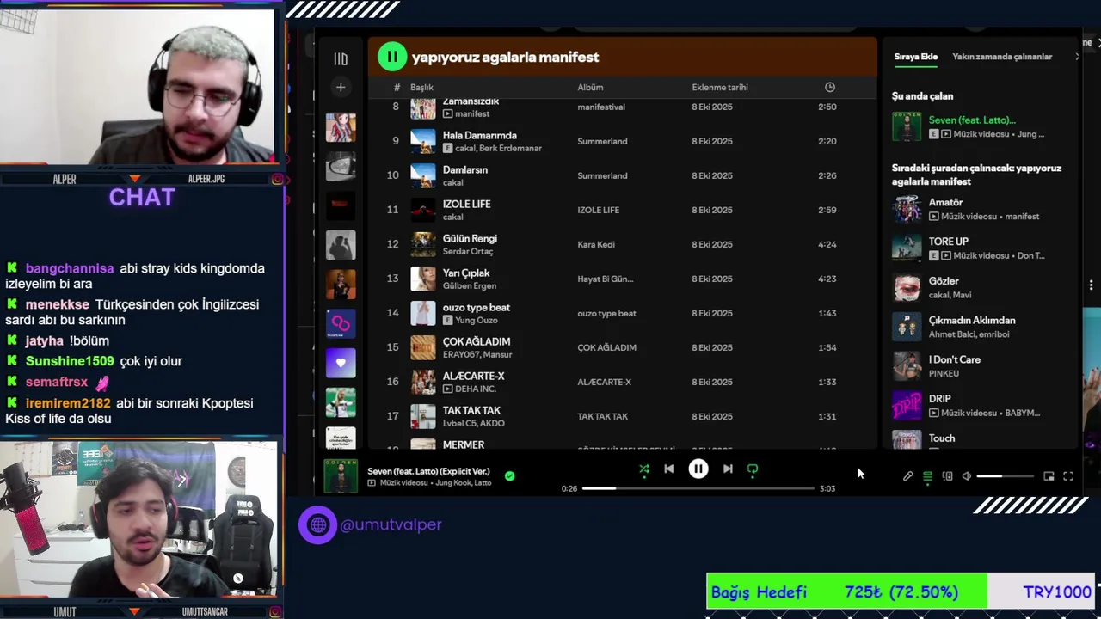Select Gülün Rengi track

(x=622, y=244)
